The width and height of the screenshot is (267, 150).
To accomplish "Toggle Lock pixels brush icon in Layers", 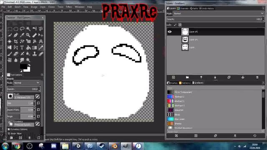I will (x=175, y=25).
